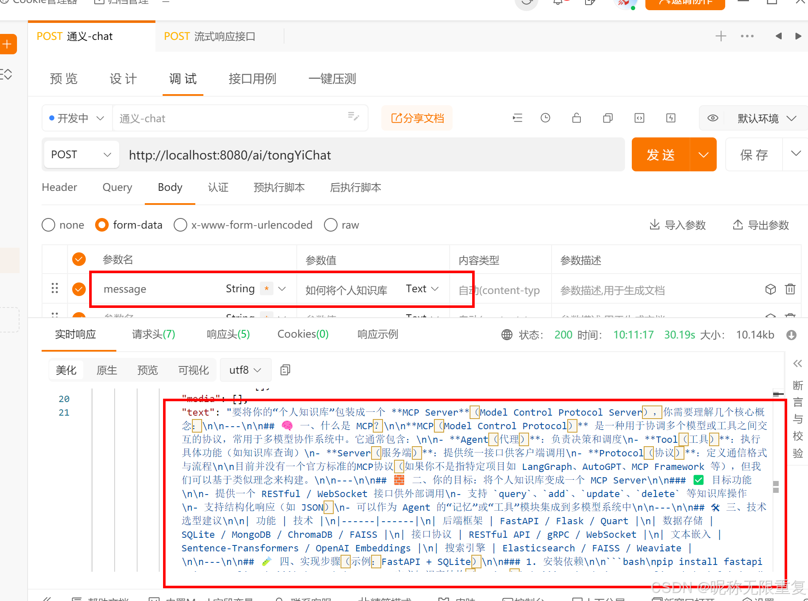The height and width of the screenshot is (601, 808).
Task: View the 请求头(7) response tab
Action: click(153, 334)
